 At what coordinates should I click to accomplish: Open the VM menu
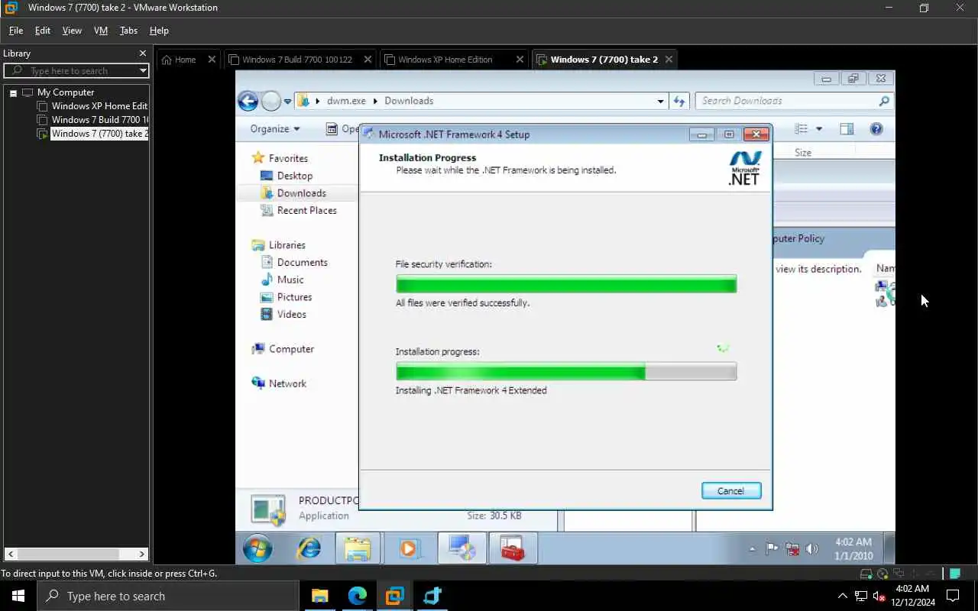[101, 31]
